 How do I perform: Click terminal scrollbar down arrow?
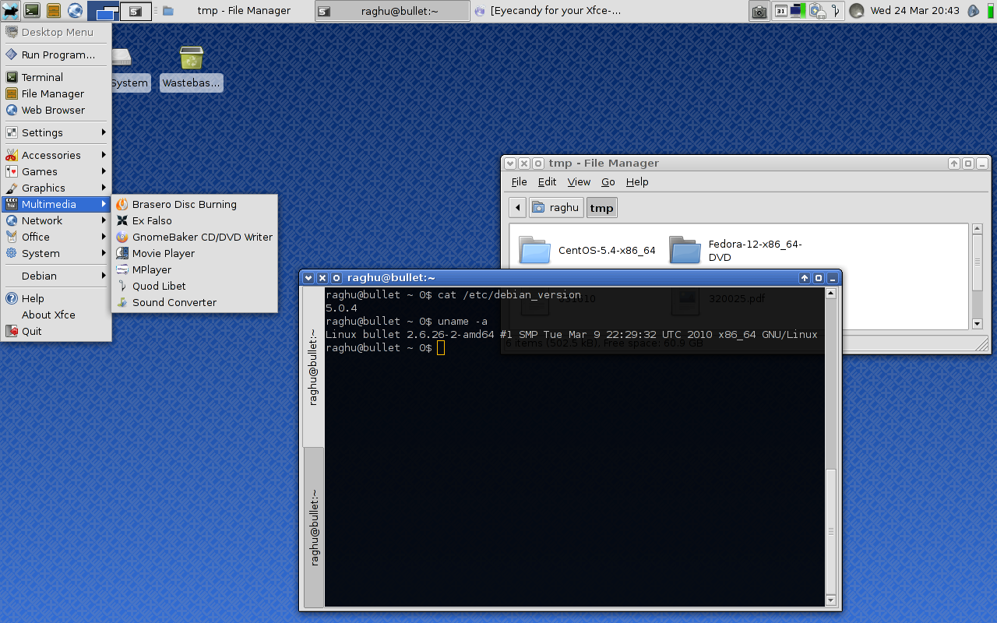[831, 600]
